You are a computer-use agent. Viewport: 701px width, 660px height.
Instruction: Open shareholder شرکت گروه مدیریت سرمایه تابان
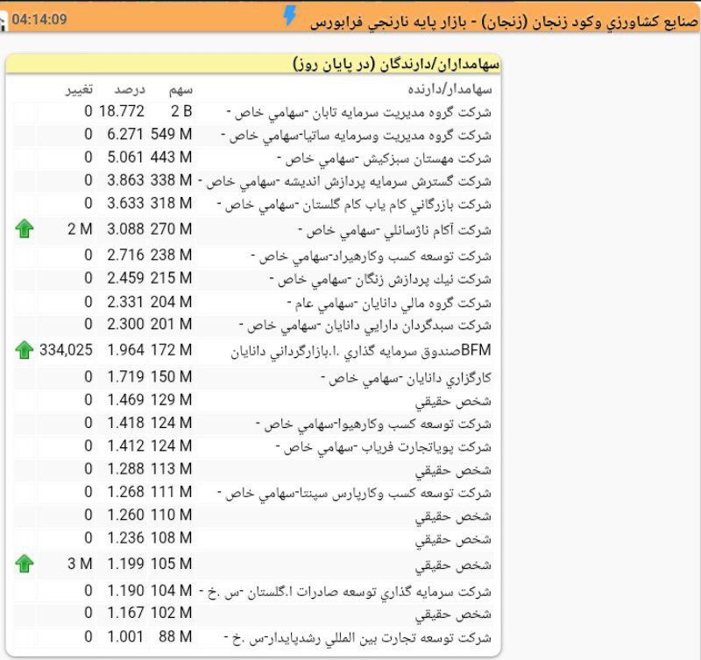358,112
